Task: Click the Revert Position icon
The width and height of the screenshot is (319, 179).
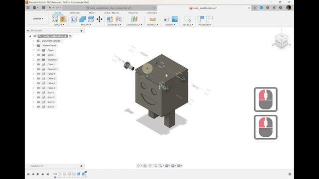Action: point(209,19)
